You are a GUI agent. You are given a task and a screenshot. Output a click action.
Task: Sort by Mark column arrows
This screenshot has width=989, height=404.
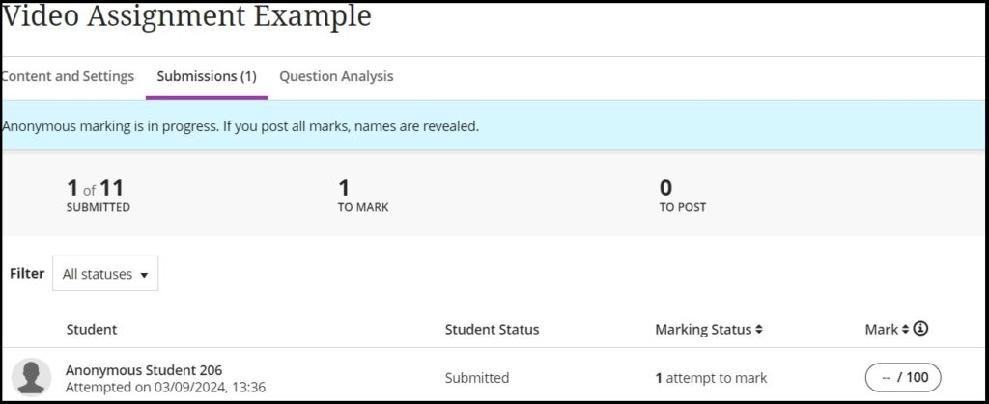pyautogui.click(x=905, y=329)
